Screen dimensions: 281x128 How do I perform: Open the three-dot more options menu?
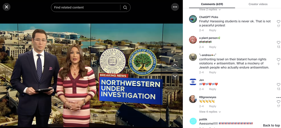pyautogui.click(x=175, y=7)
